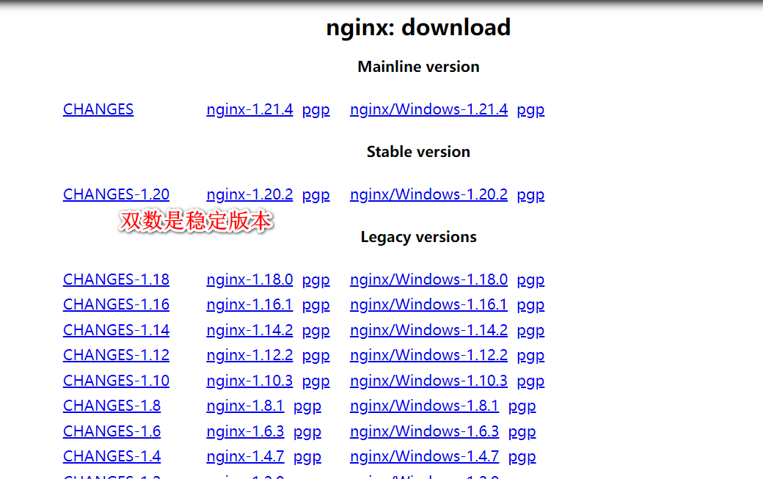This screenshot has width=763, height=479.
Task: Download nginx/Windows-1.16.1
Action: coord(428,304)
